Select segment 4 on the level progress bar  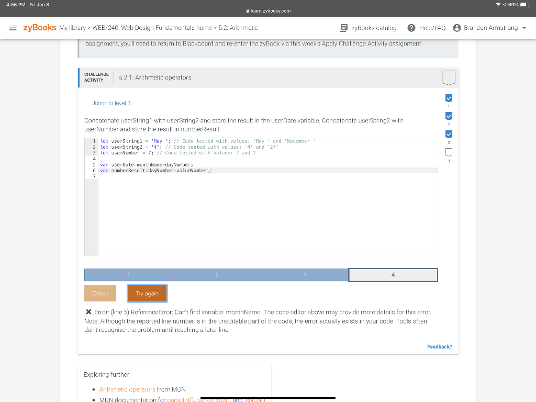[393, 274]
